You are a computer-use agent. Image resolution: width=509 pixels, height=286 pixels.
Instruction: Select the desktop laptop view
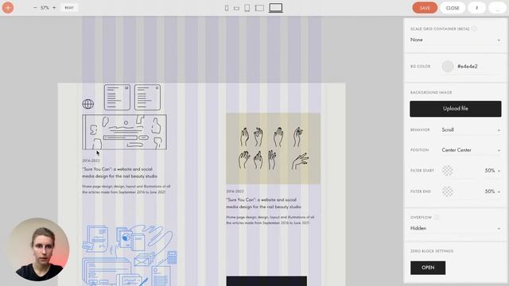click(276, 8)
